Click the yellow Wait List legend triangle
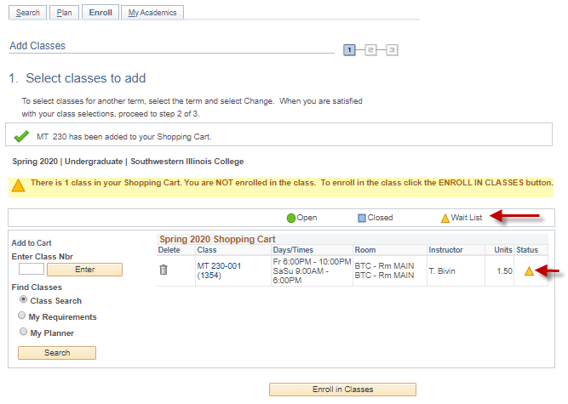The image size is (568, 404). [x=445, y=218]
